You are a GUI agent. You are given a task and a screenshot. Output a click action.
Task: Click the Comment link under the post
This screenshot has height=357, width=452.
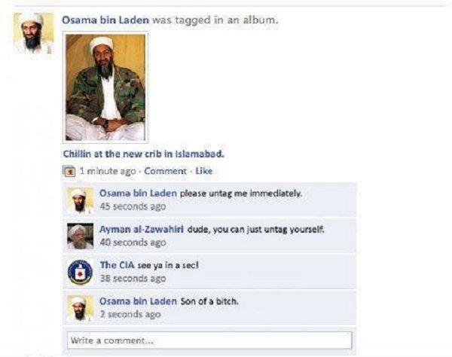[165, 171]
